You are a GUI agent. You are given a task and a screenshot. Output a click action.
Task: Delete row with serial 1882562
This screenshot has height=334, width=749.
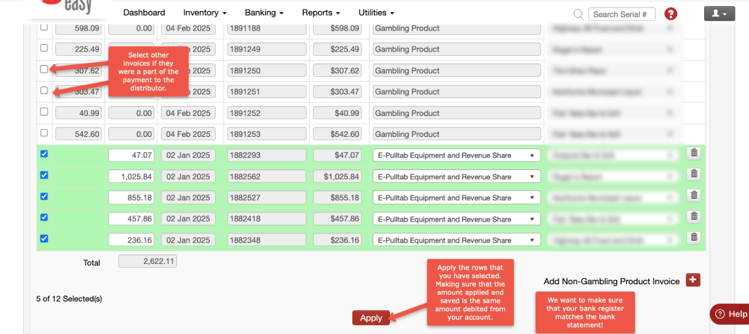694,174
